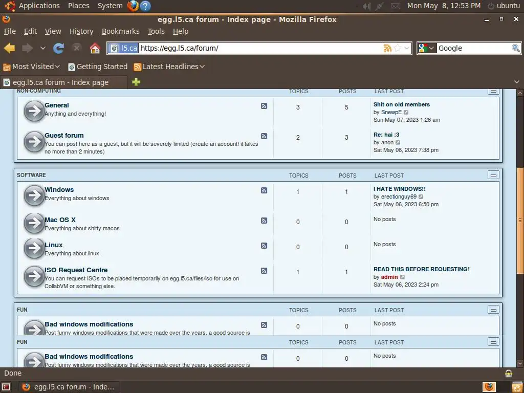Open the RSS feed icon for Guest forum

[264, 136]
